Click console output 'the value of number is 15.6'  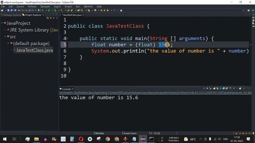click(x=98, y=98)
